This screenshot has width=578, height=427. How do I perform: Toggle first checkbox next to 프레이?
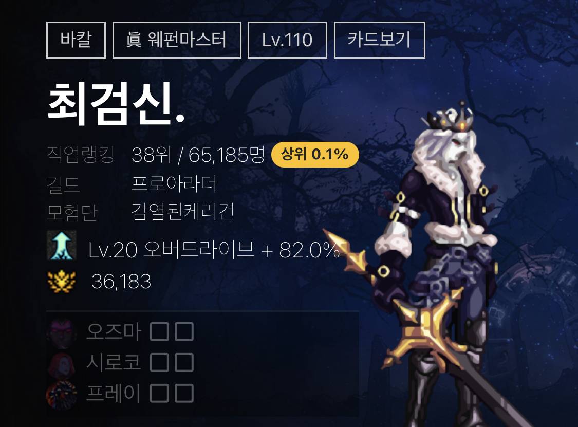159,393
